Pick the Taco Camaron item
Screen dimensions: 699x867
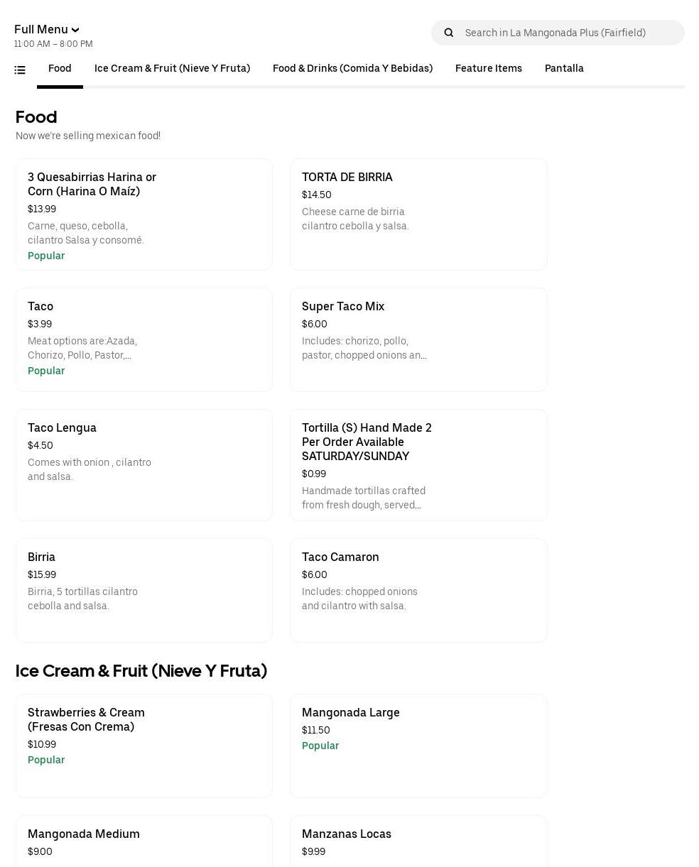[x=418, y=590]
